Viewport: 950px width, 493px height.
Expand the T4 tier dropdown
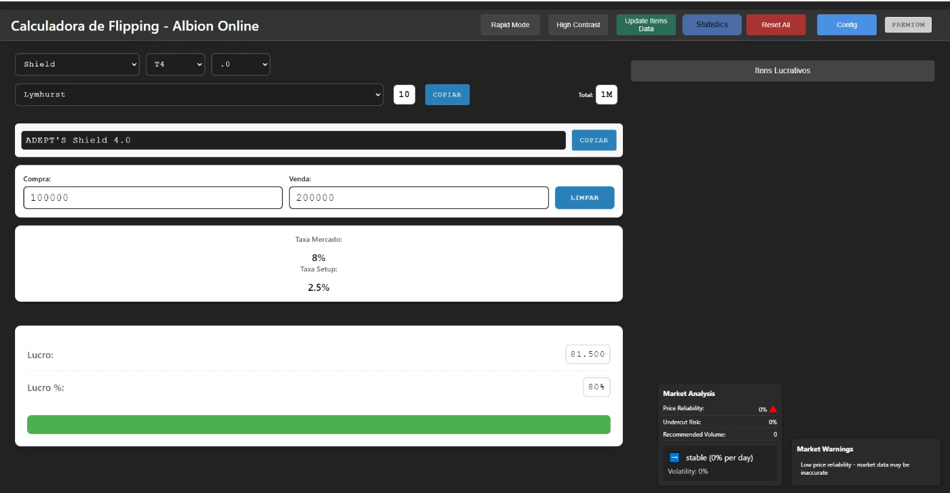(x=175, y=64)
